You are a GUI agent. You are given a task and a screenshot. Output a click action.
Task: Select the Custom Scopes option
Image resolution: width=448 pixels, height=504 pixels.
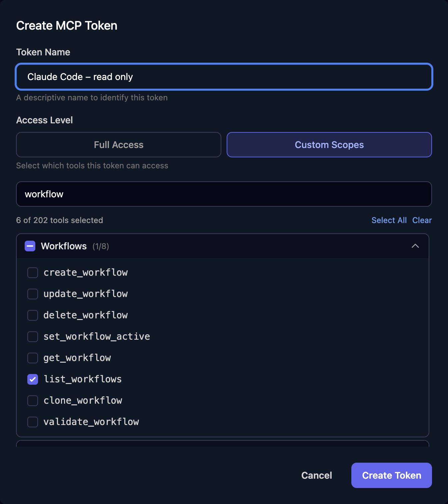pyautogui.click(x=329, y=145)
